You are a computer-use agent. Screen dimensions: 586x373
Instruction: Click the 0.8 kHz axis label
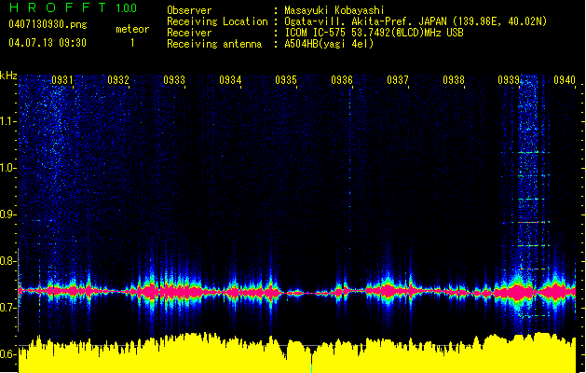pyautogui.click(x=8, y=261)
